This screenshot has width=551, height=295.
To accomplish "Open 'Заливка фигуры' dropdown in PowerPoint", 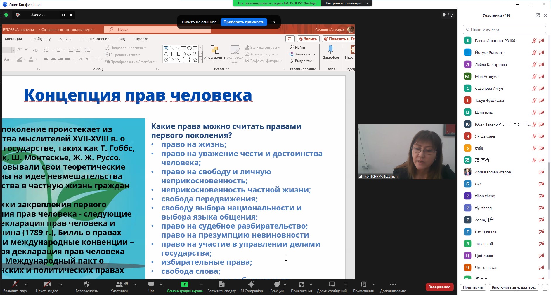I will point(262,47).
